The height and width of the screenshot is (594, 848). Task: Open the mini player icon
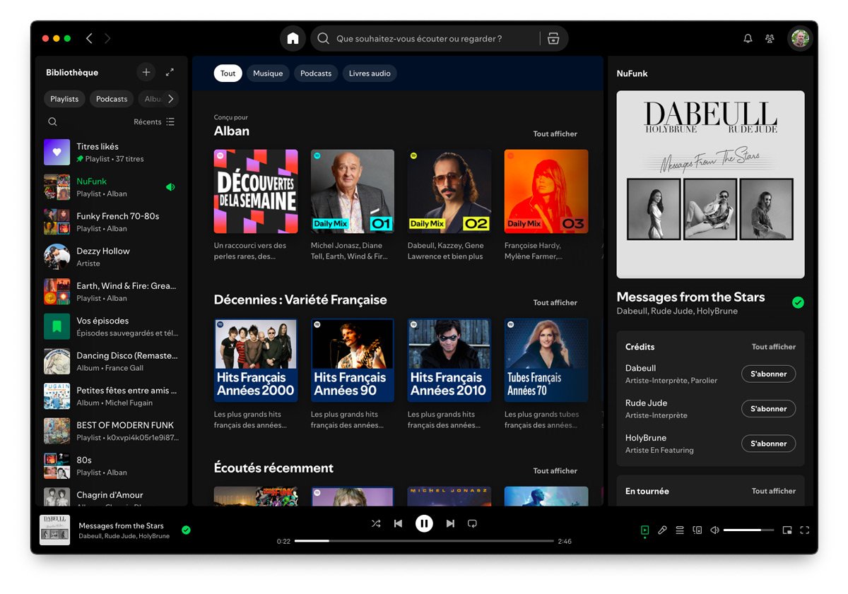(x=787, y=530)
